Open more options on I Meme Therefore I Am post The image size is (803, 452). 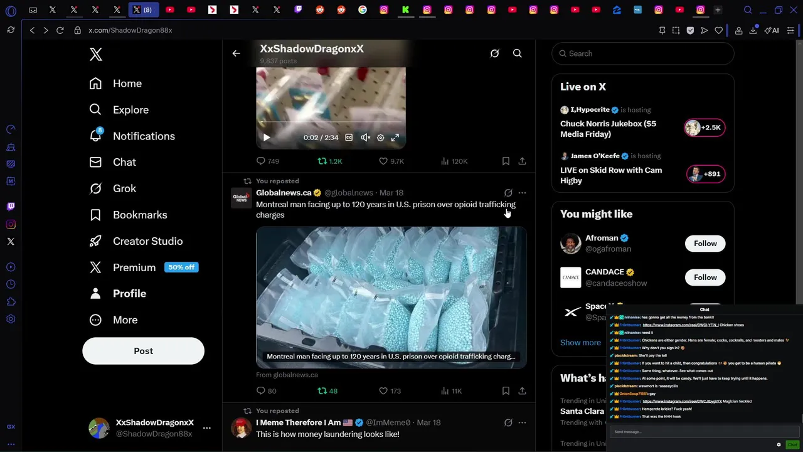click(x=522, y=422)
